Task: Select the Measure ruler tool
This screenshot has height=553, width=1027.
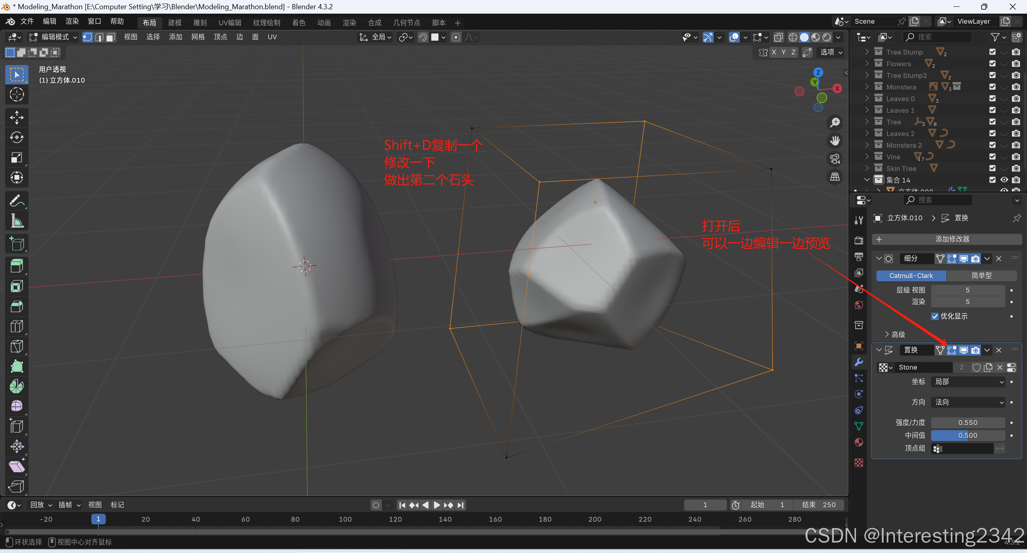Action: tap(16, 220)
